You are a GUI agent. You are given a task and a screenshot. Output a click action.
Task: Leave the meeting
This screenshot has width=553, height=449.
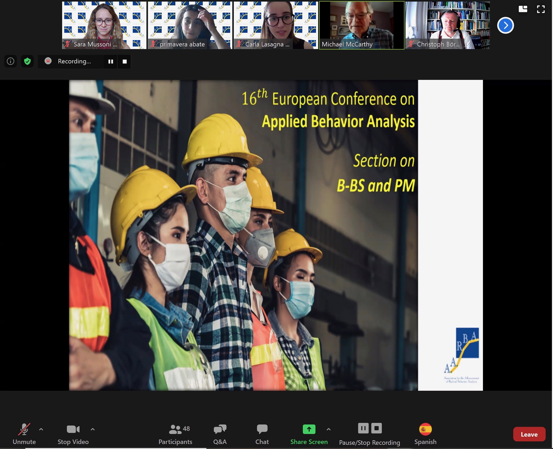point(529,434)
